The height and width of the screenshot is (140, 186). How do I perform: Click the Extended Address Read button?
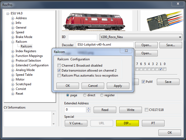point(105,110)
